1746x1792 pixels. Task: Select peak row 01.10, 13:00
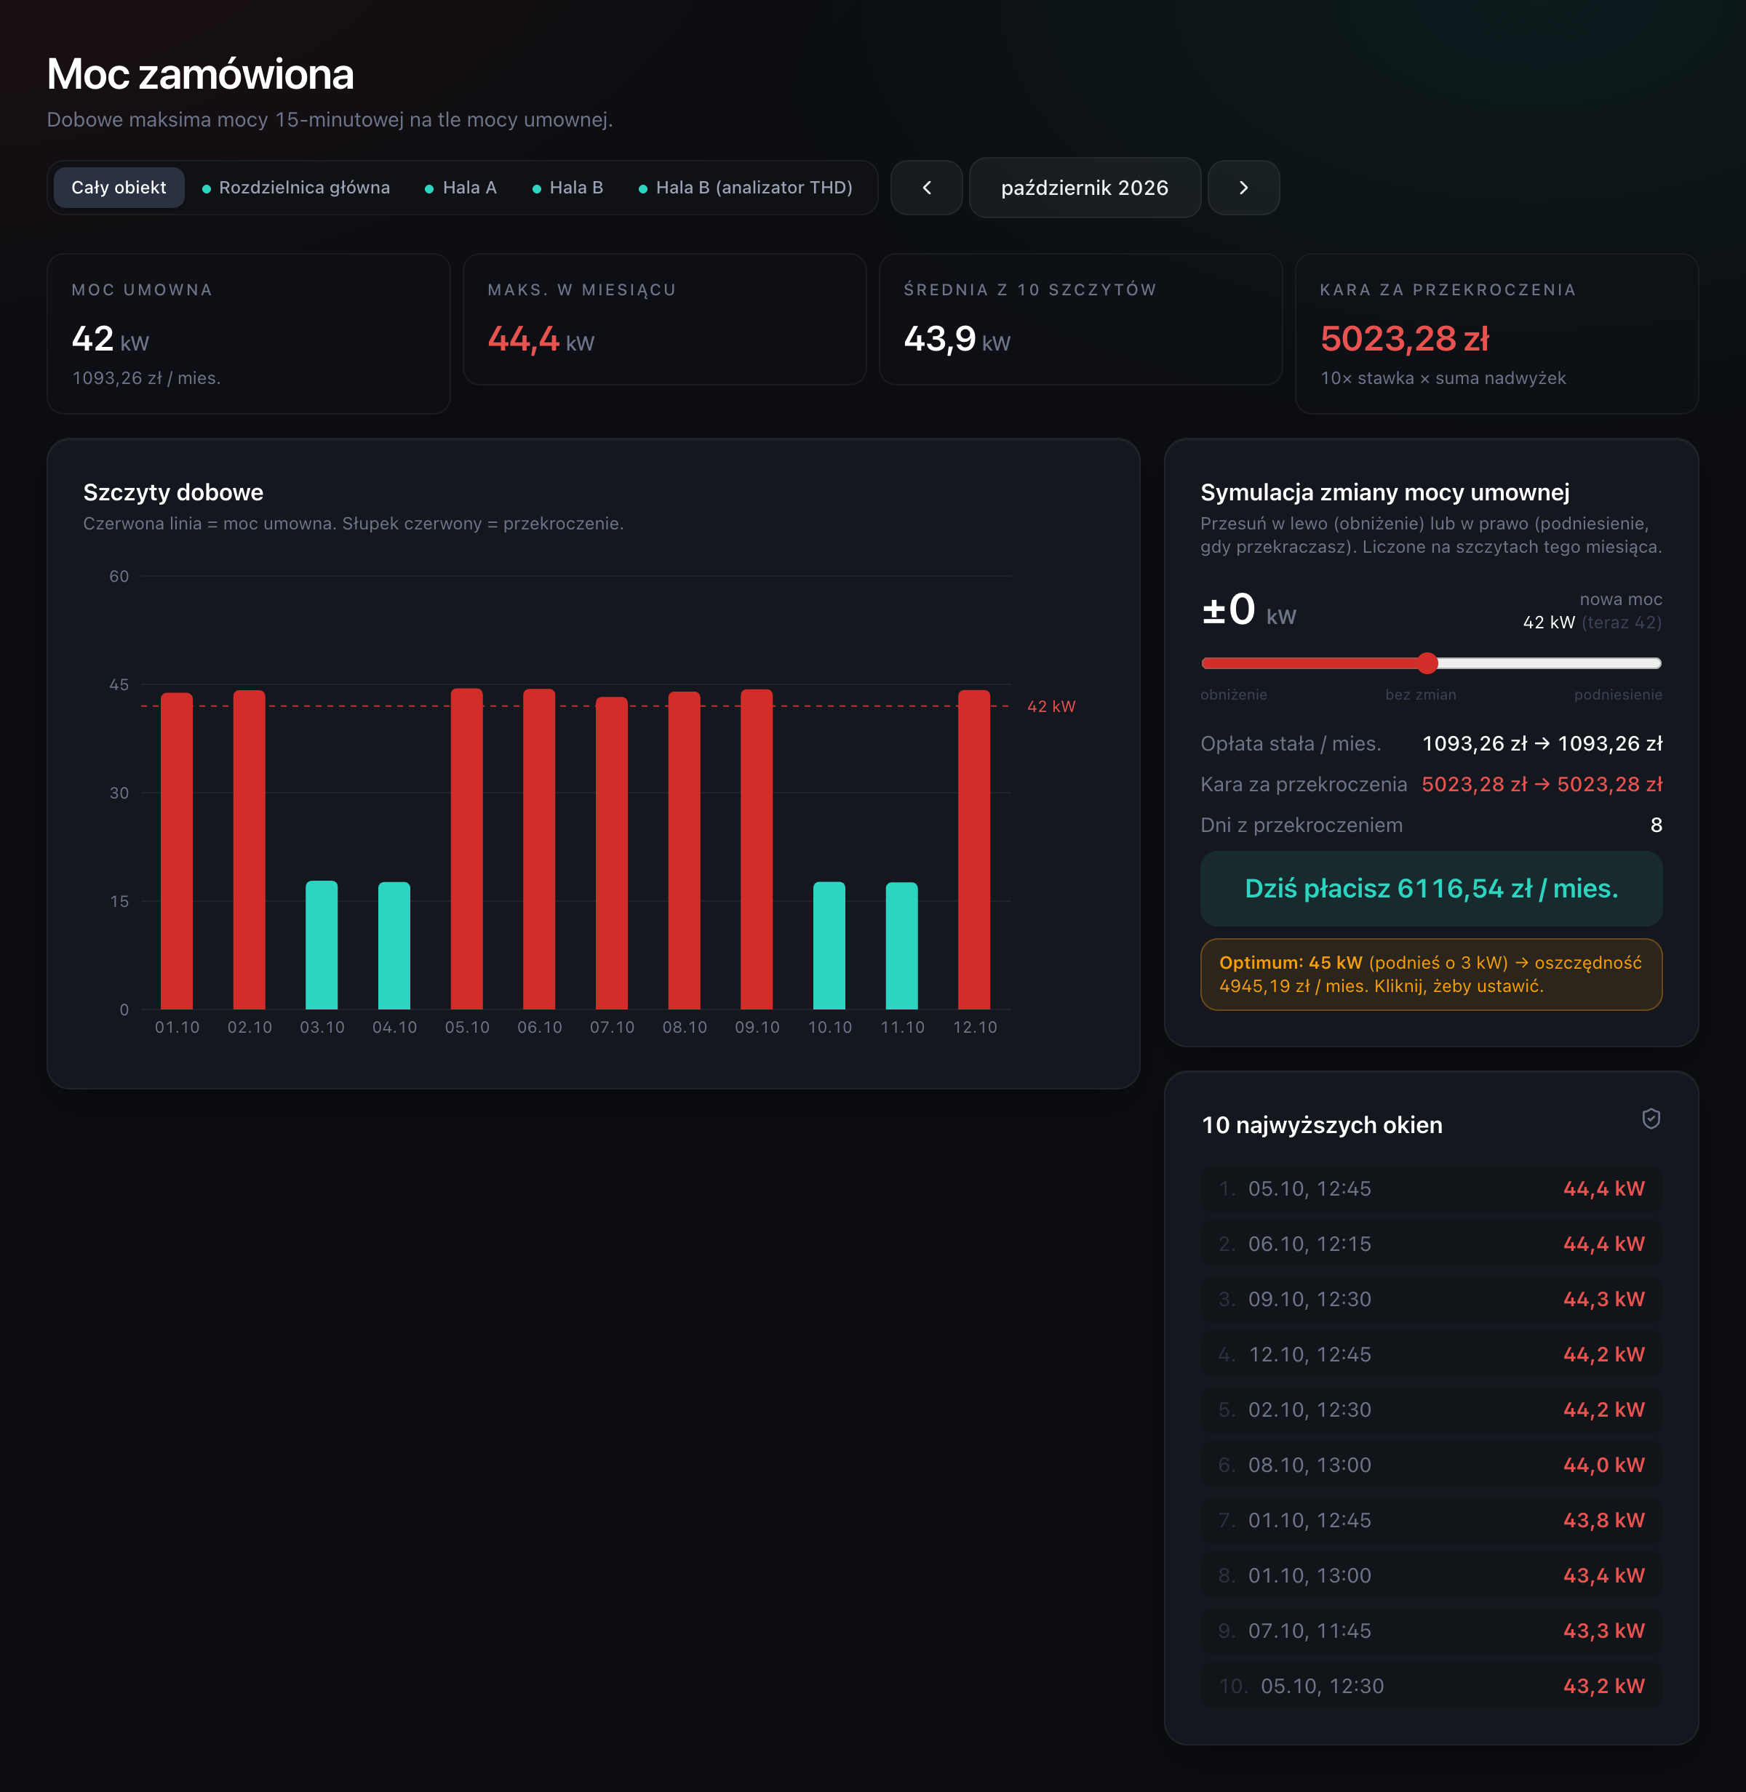tap(1430, 1576)
